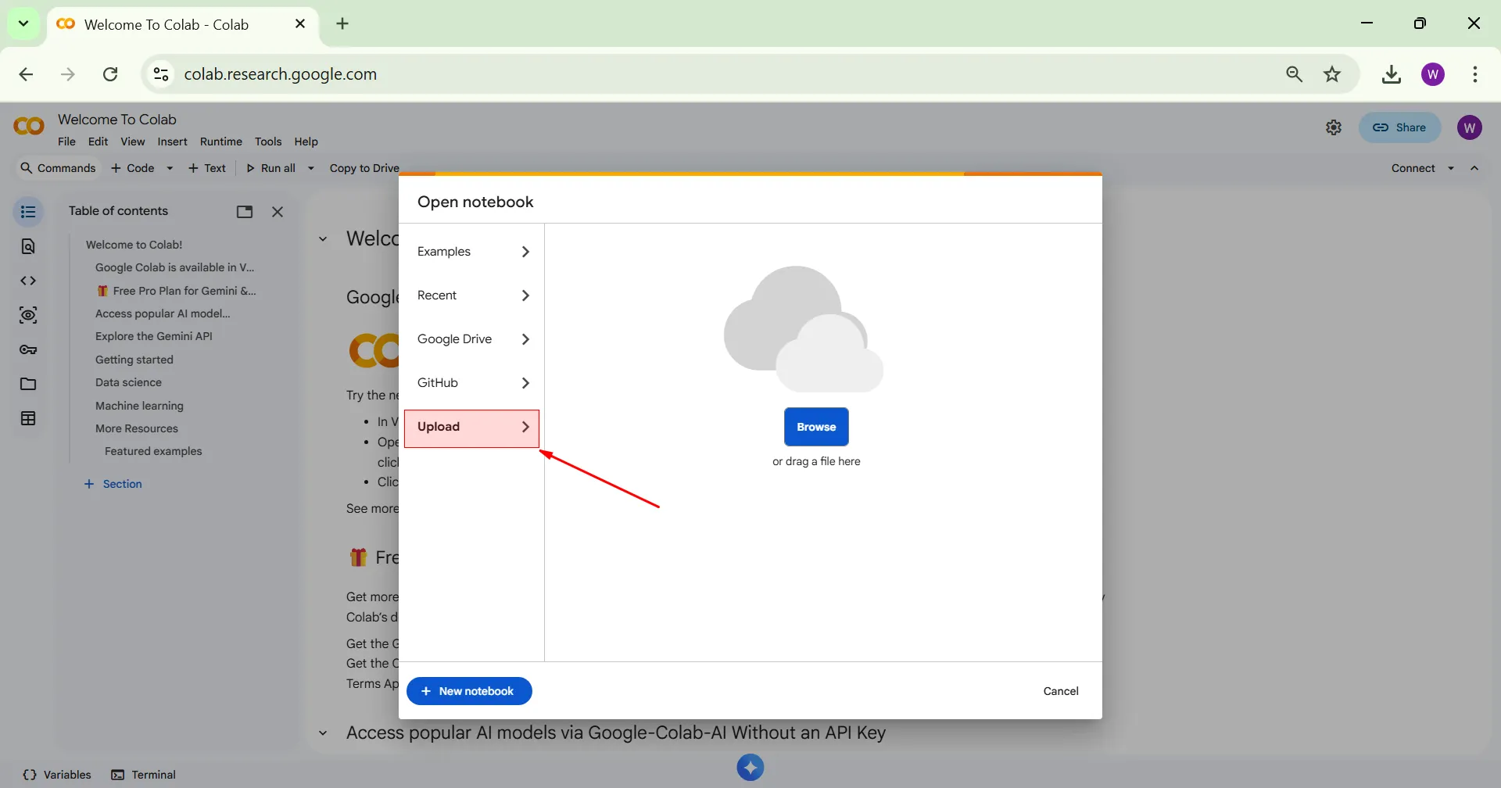Open the Tools menu
The image size is (1501, 788).
(x=268, y=141)
